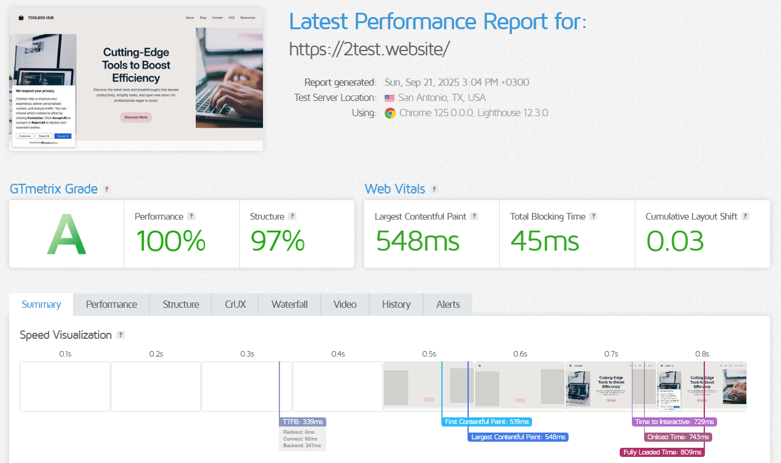Image resolution: width=781 pixels, height=463 pixels.
Task: Click the help icon next to Structure score
Action: point(292,216)
